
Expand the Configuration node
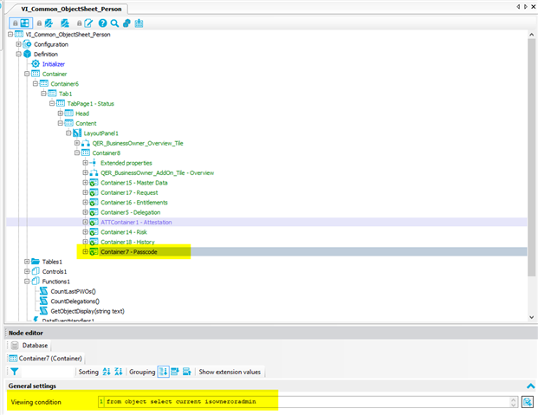tap(19, 44)
